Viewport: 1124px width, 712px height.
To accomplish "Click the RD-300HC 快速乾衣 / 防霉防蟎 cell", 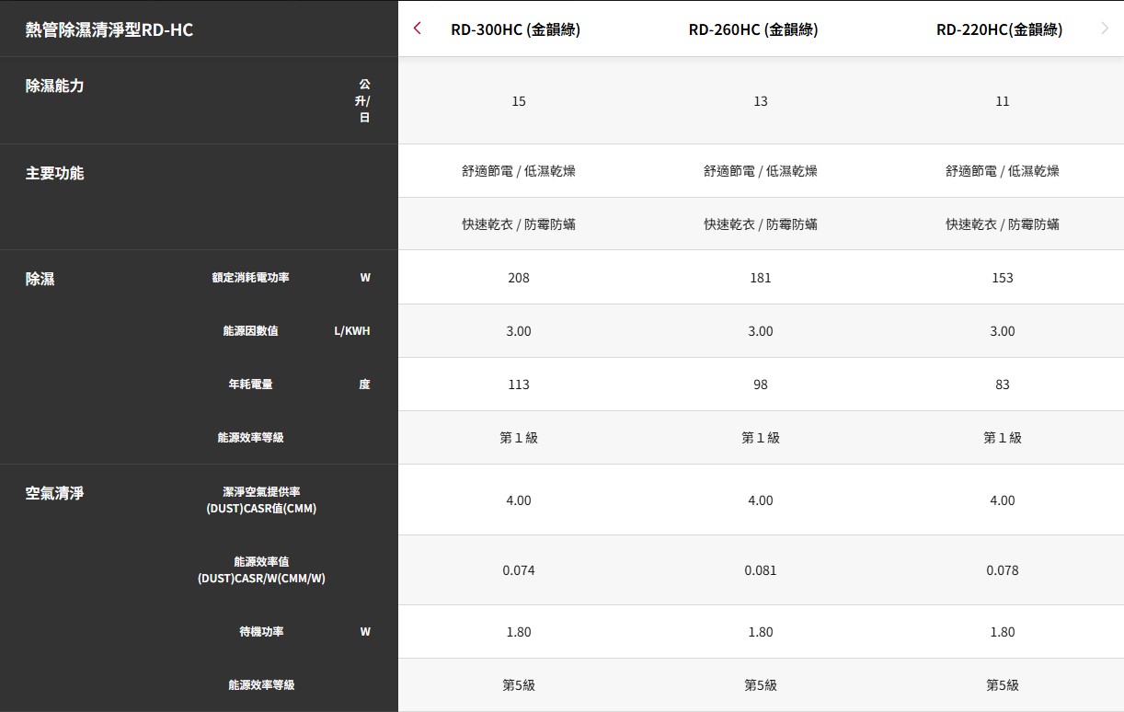I will click(519, 224).
